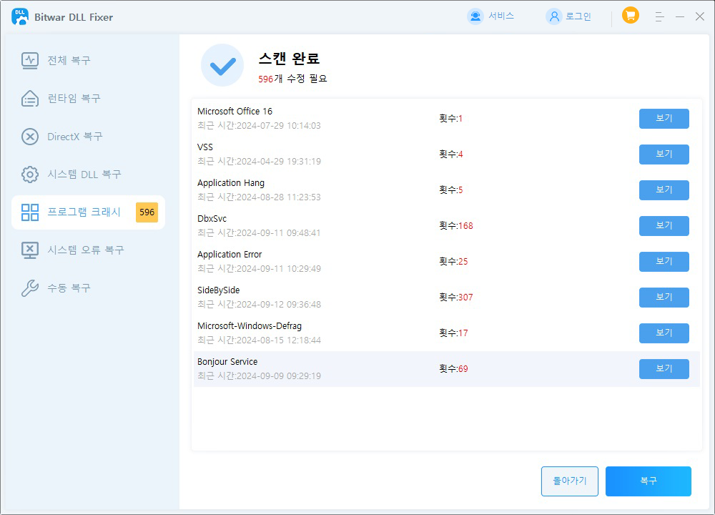This screenshot has height=515, width=715.
Task: Click the orange shopping cart purchase icon
Action: pos(630,16)
